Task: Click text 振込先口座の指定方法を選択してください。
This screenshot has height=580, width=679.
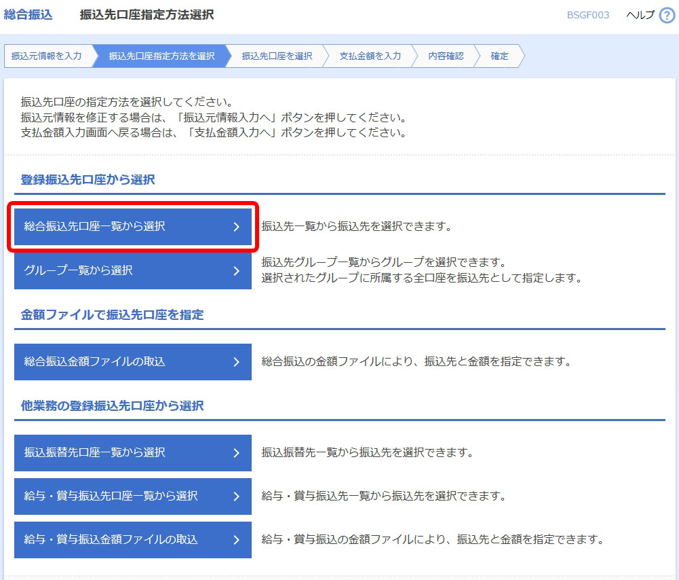Action: [x=128, y=102]
